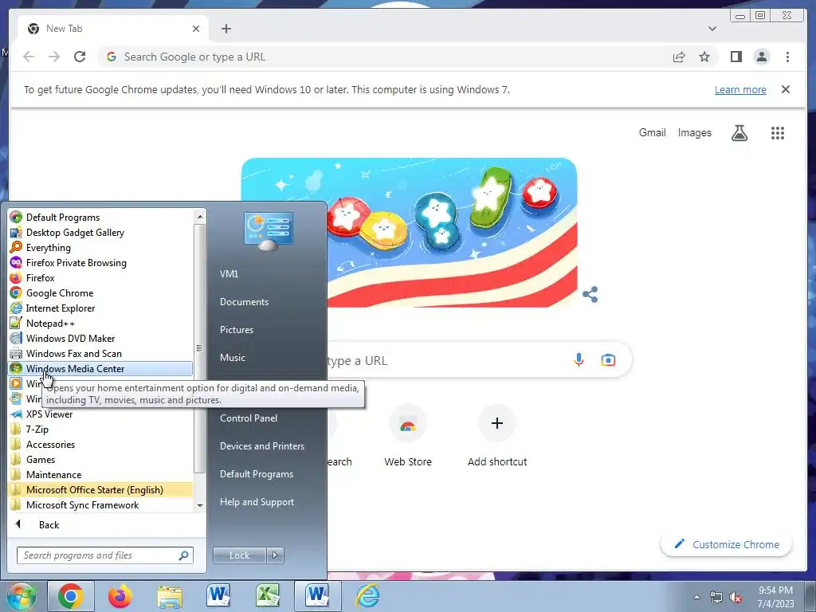Click programs list scrollbar down arrow

coord(200,506)
